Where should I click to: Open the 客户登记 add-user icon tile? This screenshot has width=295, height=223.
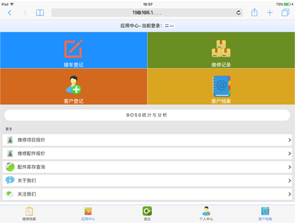click(73, 86)
